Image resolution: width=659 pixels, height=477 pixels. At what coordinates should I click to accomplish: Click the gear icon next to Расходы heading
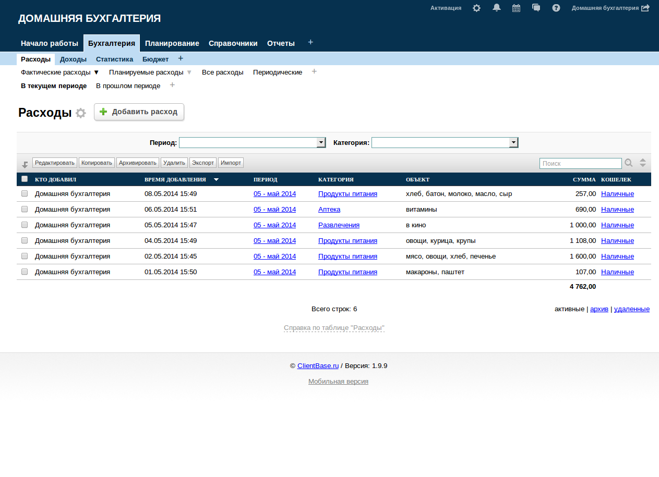pos(80,113)
